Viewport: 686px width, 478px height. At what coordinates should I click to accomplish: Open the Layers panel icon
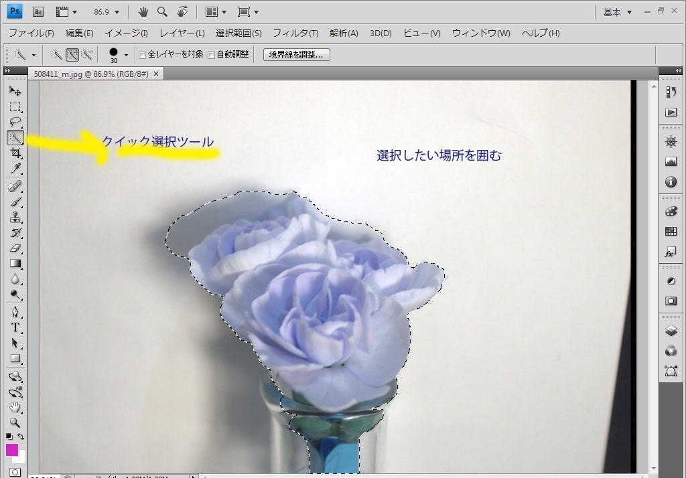pos(671,331)
